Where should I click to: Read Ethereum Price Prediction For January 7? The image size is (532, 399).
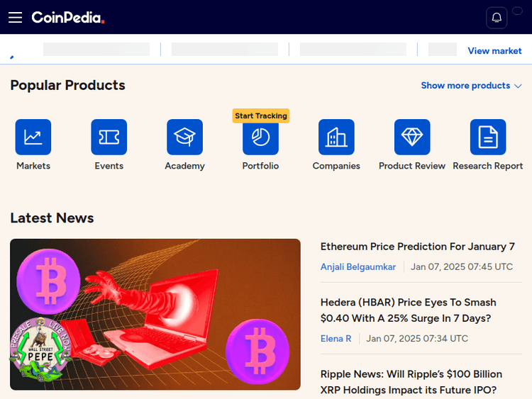418,247
